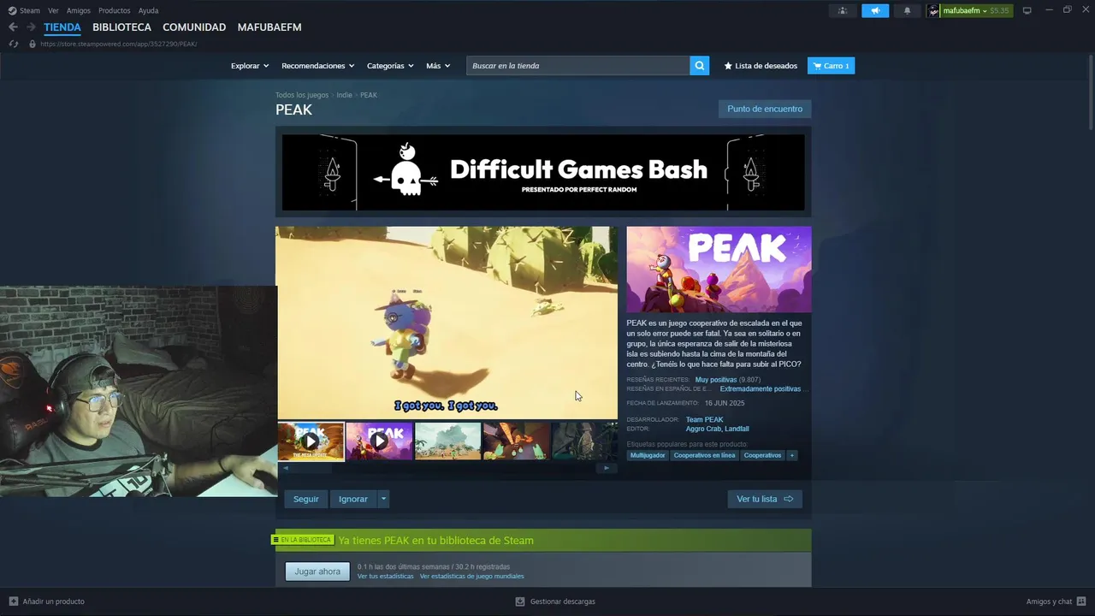Open the blue announcements megaphone

point(875,10)
